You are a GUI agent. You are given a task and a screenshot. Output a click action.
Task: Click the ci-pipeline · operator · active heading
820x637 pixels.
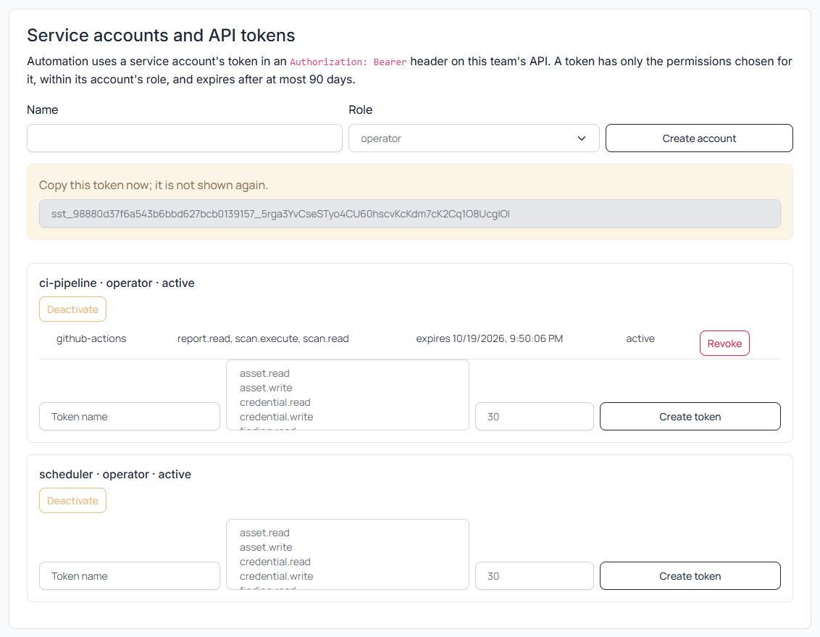tap(117, 283)
